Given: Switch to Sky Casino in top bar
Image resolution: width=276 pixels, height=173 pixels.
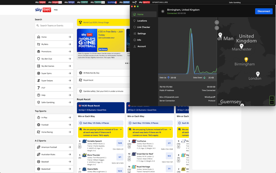Looking at the screenshot, I should coord(82,2).
